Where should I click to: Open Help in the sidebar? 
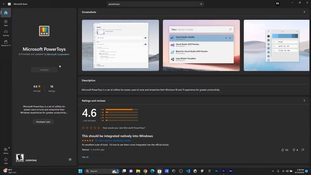(x=6, y=160)
